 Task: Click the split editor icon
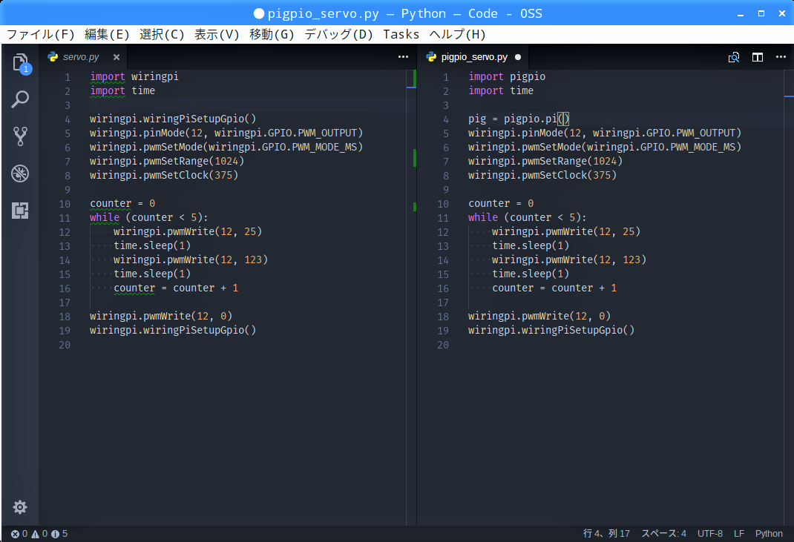click(758, 57)
